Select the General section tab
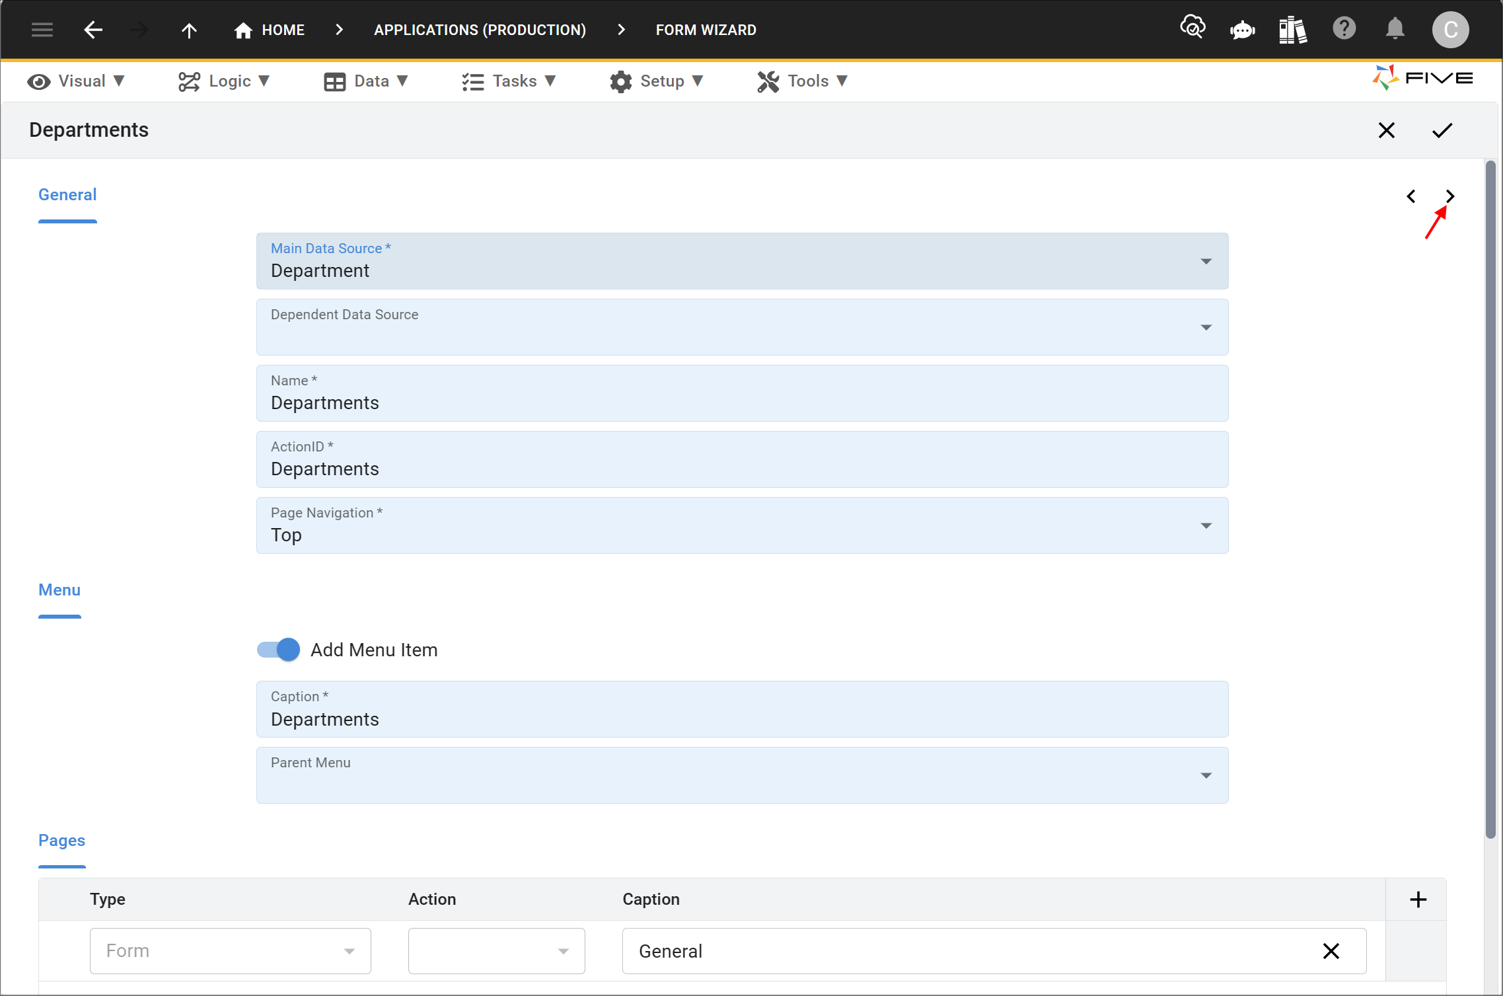1503x996 pixels. [x=67, y=195]
